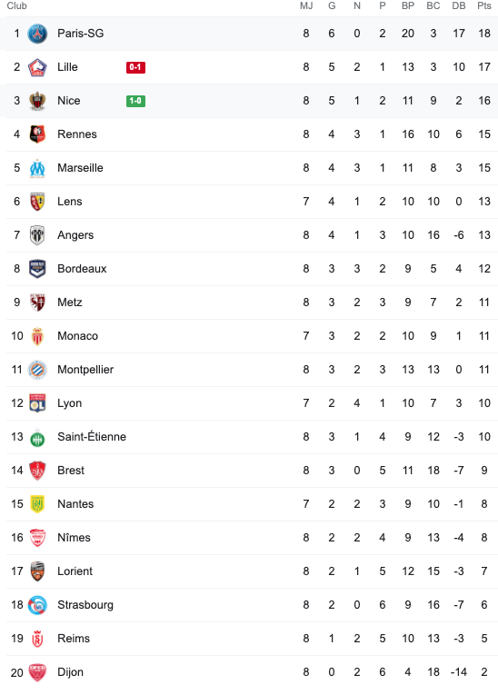
Task: Select the Nice club crest icon
Action: coord(37,101)
